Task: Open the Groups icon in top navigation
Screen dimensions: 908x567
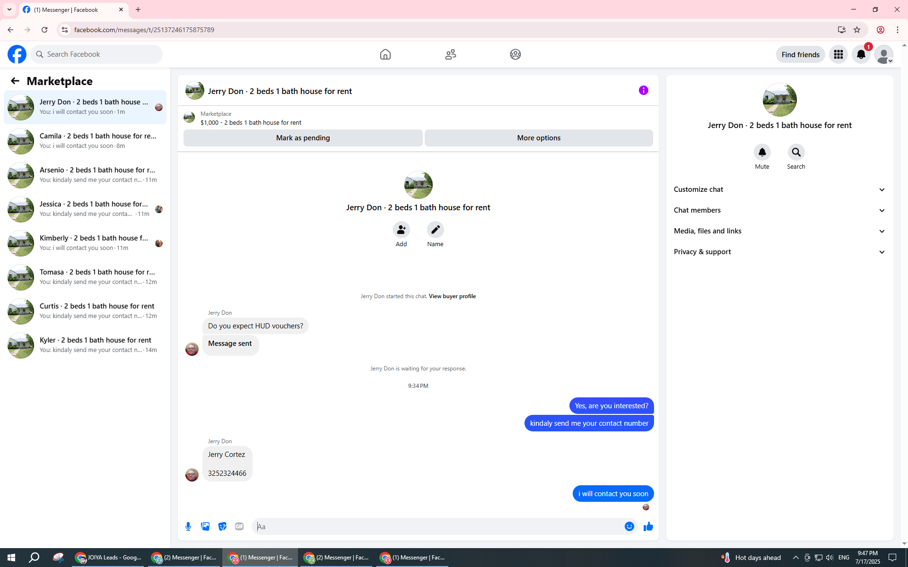Action: 515,54
